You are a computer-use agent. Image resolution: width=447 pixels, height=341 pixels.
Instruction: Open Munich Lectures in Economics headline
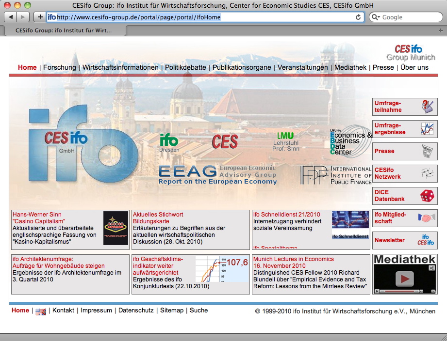click(x=294, y=262)
